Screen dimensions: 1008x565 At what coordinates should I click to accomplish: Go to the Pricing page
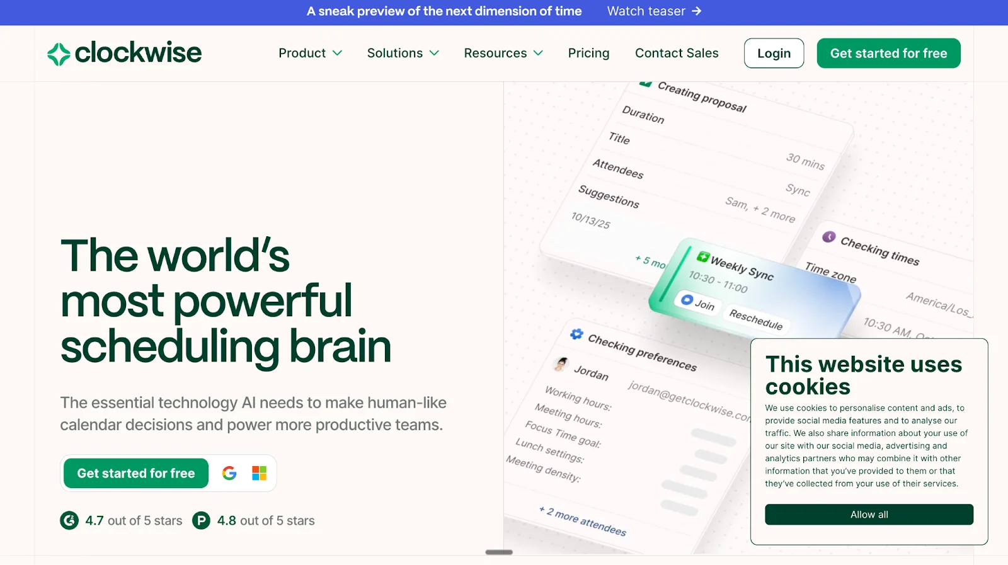tap(588, 53)
